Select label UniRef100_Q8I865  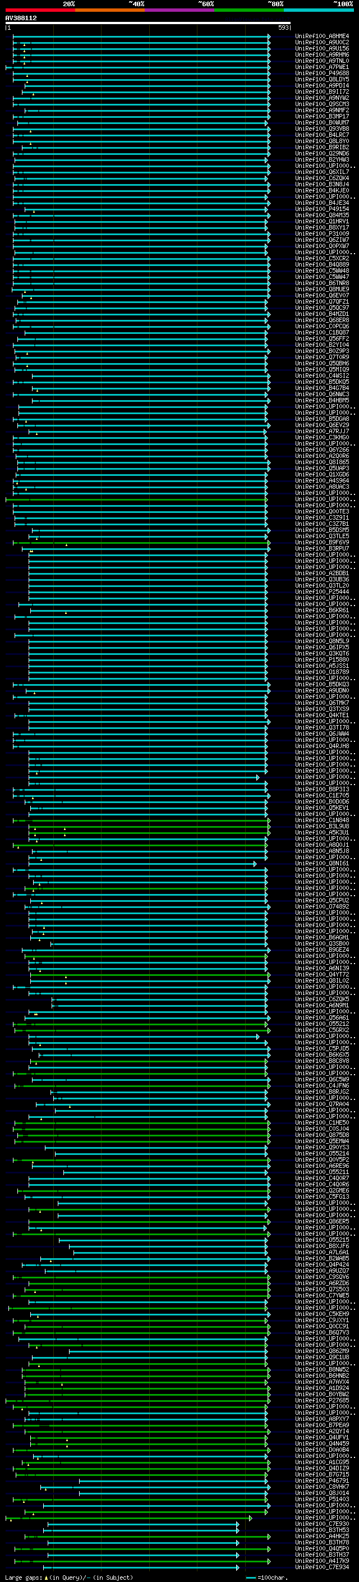pos(322,462)
